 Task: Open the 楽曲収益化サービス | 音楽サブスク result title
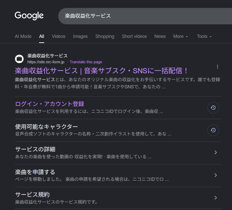(x=101, y=71)
